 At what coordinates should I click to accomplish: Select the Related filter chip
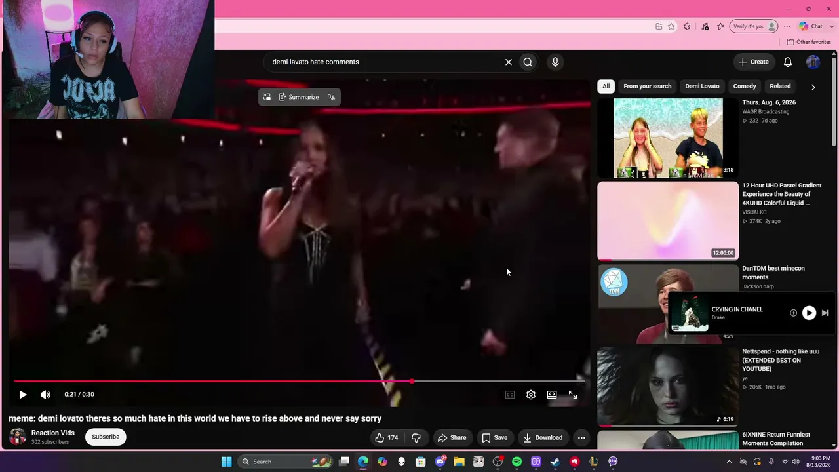pyautogui.click(x=780, y=86)
